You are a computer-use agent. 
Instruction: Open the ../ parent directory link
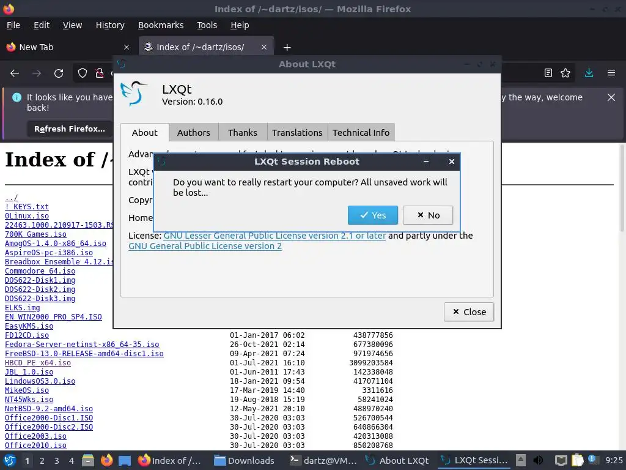click(x=12, y=198)
